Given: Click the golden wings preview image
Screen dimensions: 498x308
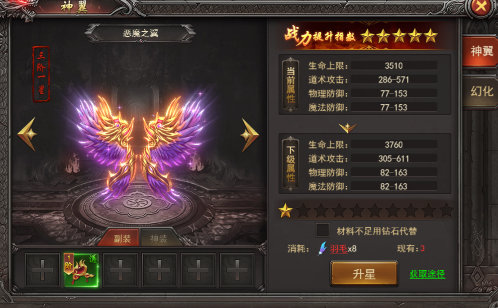Looking at the screenshot, I should pos(140,148).
